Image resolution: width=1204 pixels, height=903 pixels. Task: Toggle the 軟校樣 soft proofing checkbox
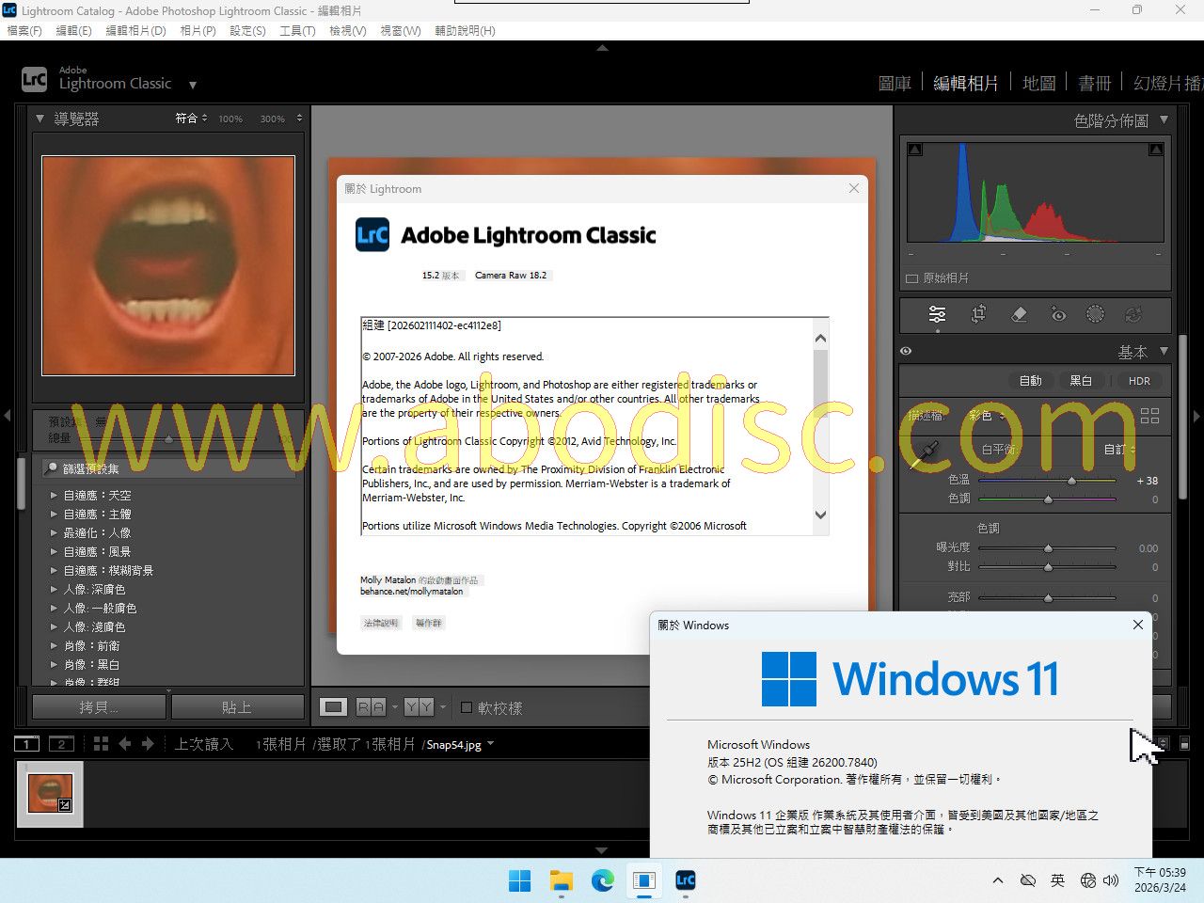[x=467, y=707]
